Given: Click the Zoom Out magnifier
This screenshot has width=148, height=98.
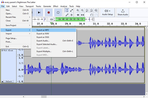Looking at the screenshot, I should pos(82,10).
